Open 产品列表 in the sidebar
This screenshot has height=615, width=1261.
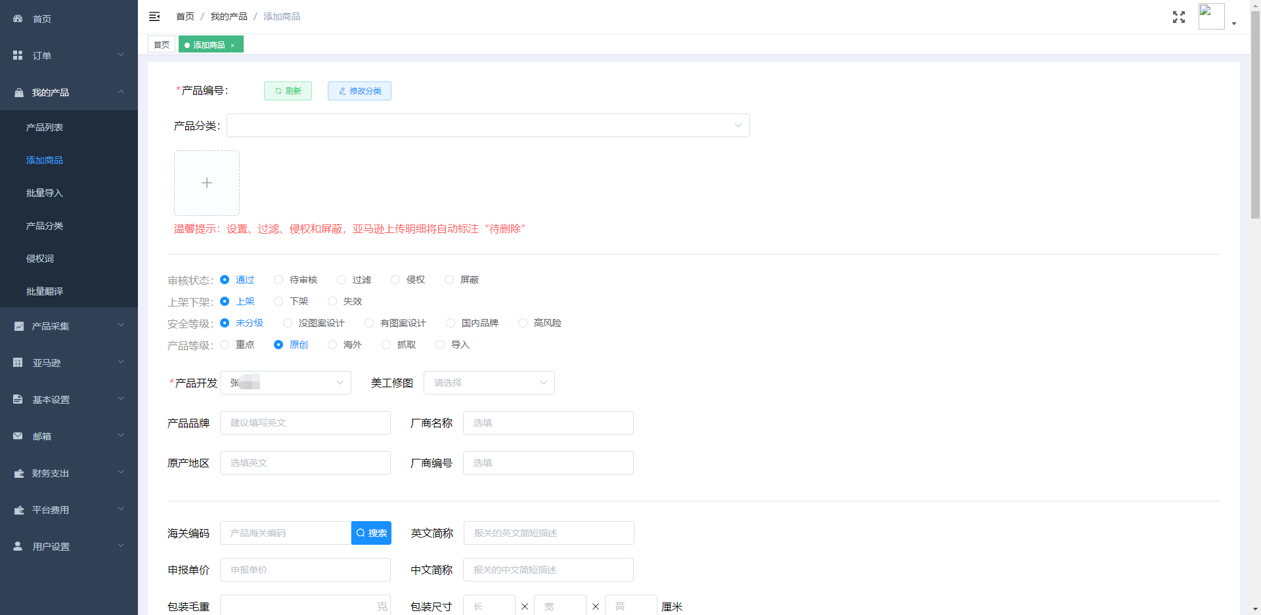tap(45, 127)
